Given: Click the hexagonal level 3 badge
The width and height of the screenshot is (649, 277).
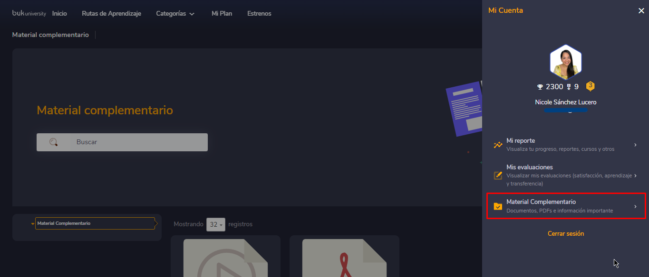Looking at the screenshot, I should tap(590, 86).
